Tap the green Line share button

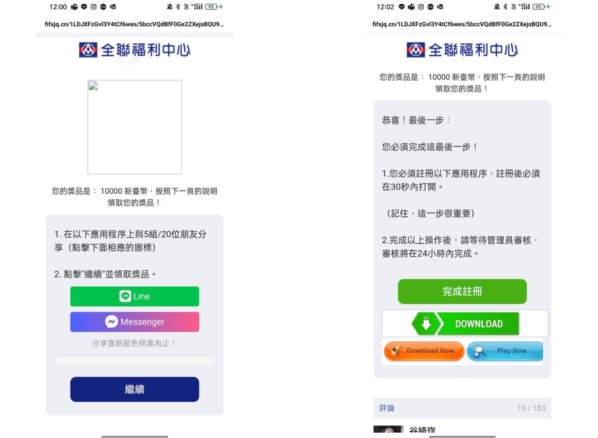coord(134,297)
